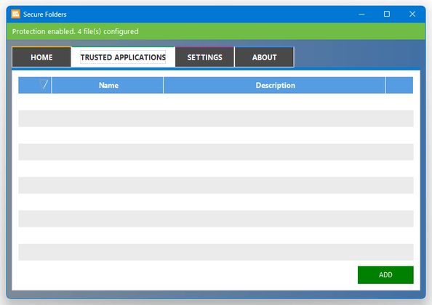Click the Secure Folders app icon
Viewport: 432px width, 305px height.
tap(15, 14)
